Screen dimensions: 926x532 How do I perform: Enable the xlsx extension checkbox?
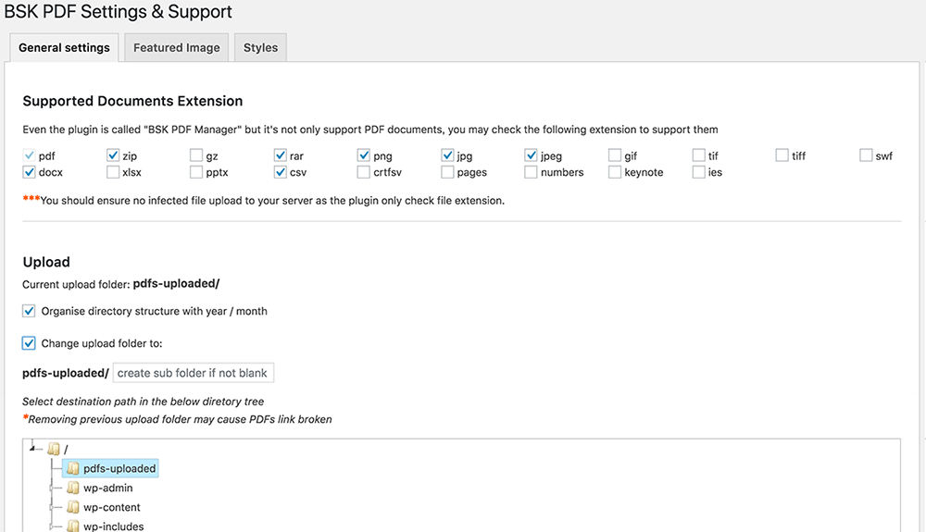click(113, 172)
